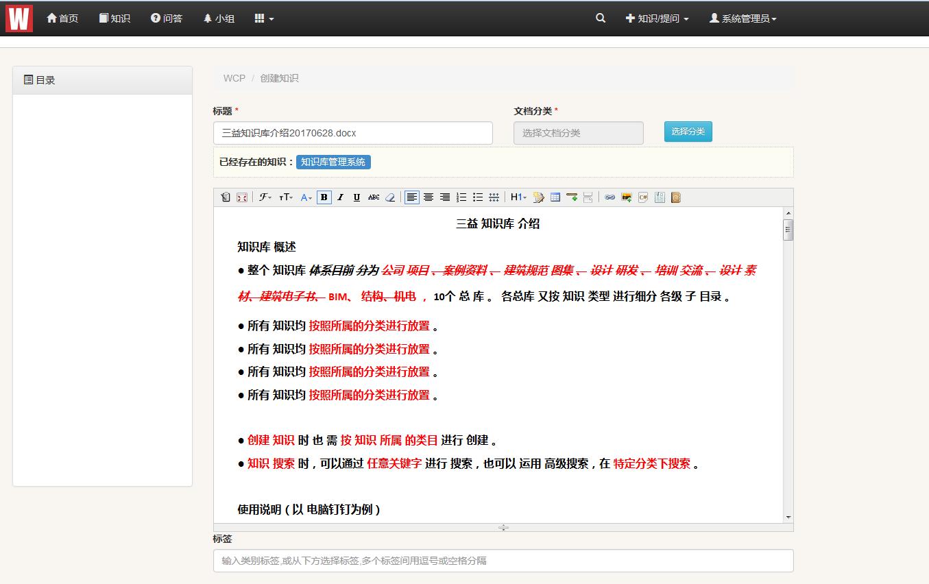Viewport: 929px width, 584px height.
Task: Open the 知识 menu item
Action: click(x=114, y=19)
